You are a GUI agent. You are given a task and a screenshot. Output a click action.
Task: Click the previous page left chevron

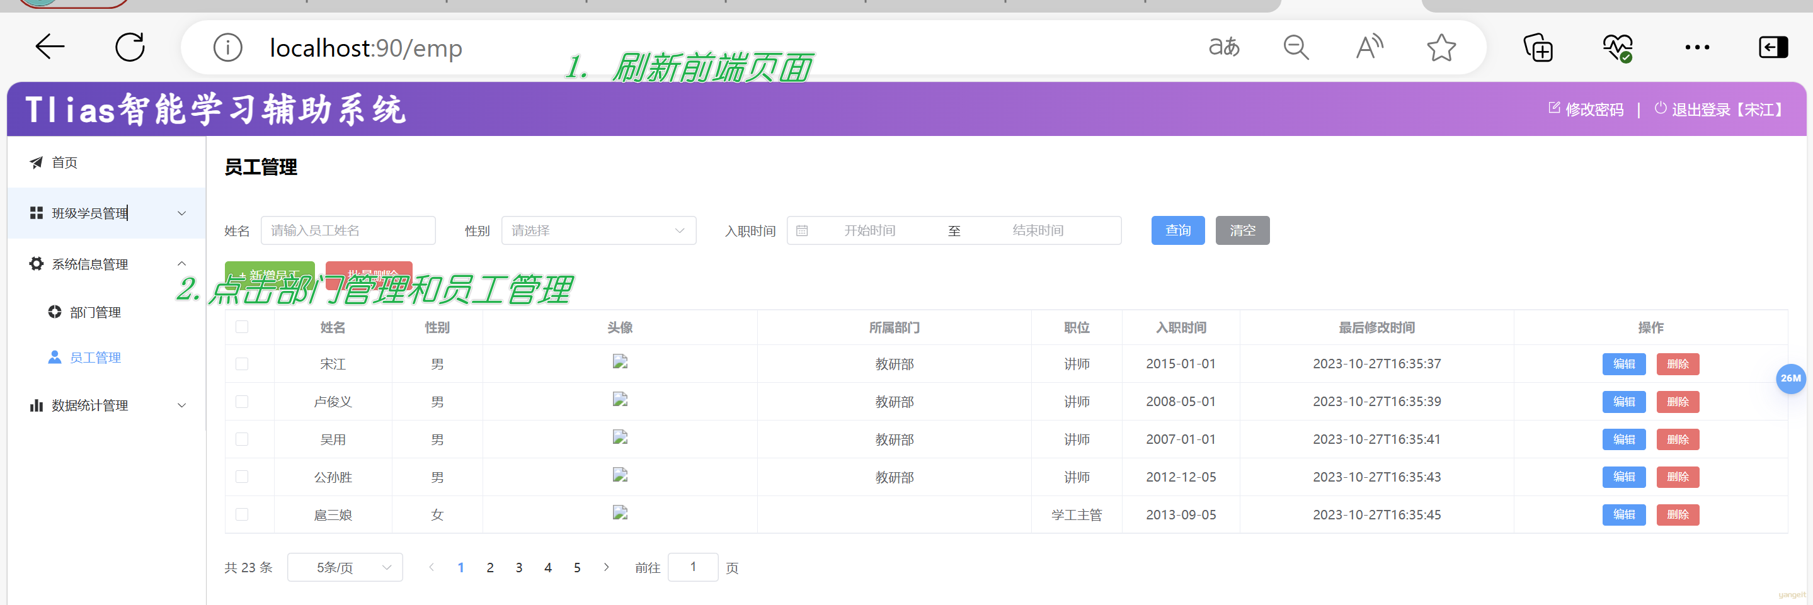pos(432,567)
